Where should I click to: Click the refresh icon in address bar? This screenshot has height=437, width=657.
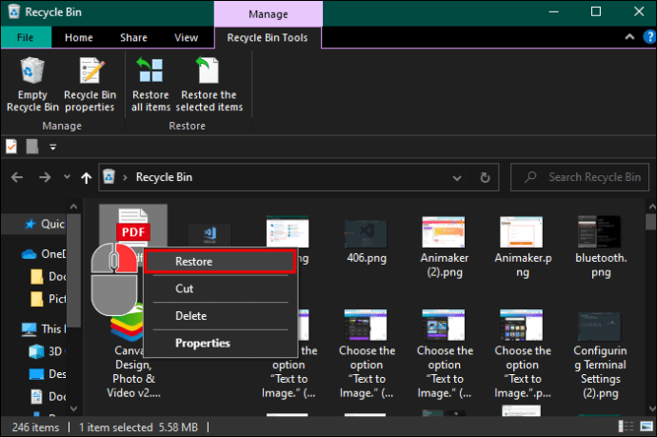485,178
